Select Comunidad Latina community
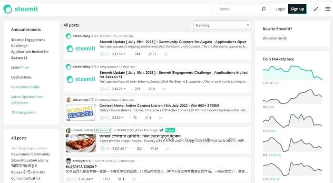The width and height of the screenshot is (333, 183). coord(26,178)
